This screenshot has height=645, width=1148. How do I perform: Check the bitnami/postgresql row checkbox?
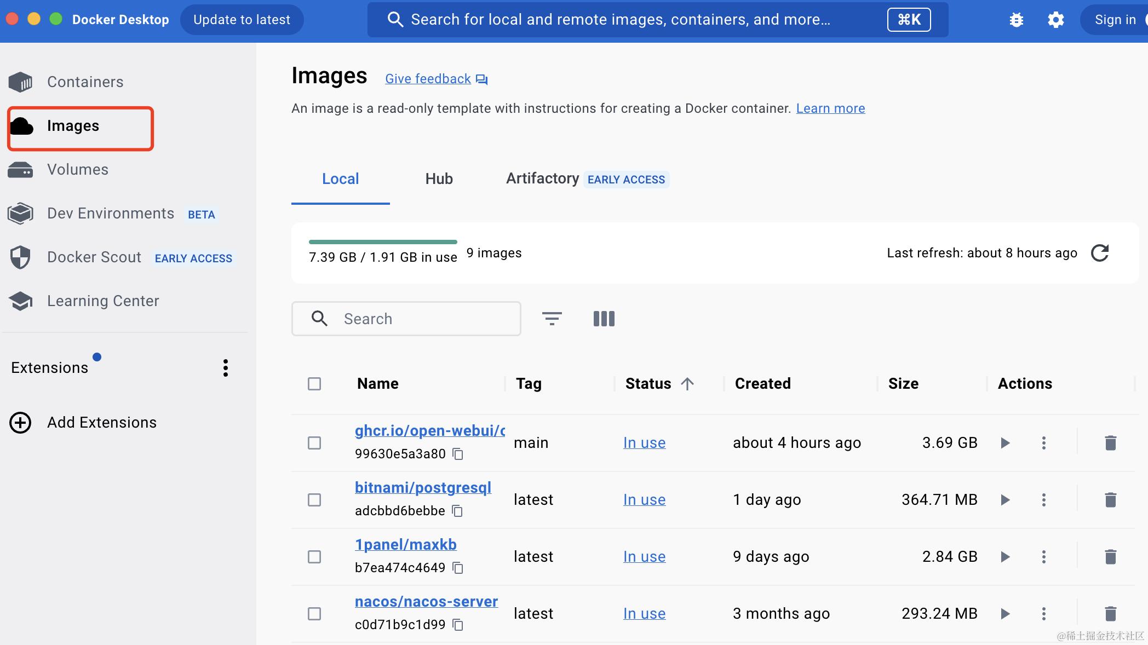click(314, 500)
